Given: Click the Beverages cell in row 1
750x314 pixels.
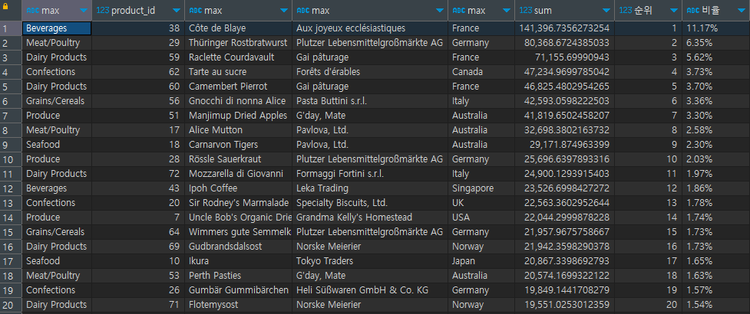Looking at the screenshot, I should tap(57, 28).
